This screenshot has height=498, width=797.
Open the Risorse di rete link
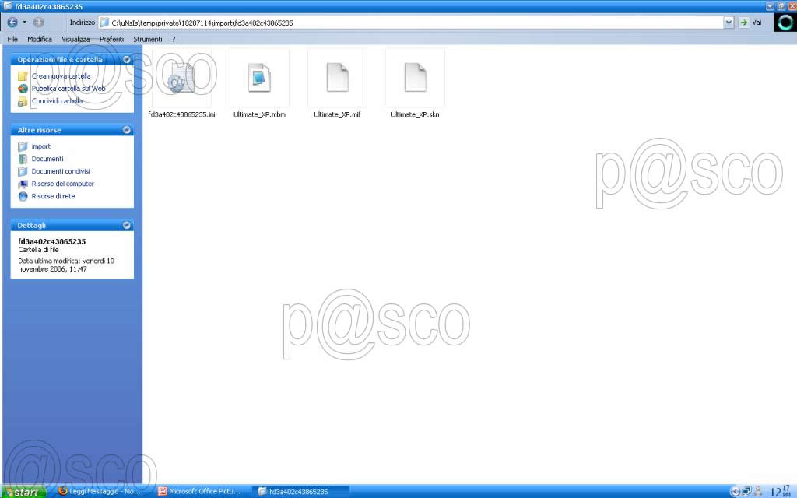point(53,196)
